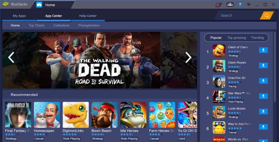Show next banner with right arrow
The width and height of the screenshot is (279, 142).
pos(188,57)
